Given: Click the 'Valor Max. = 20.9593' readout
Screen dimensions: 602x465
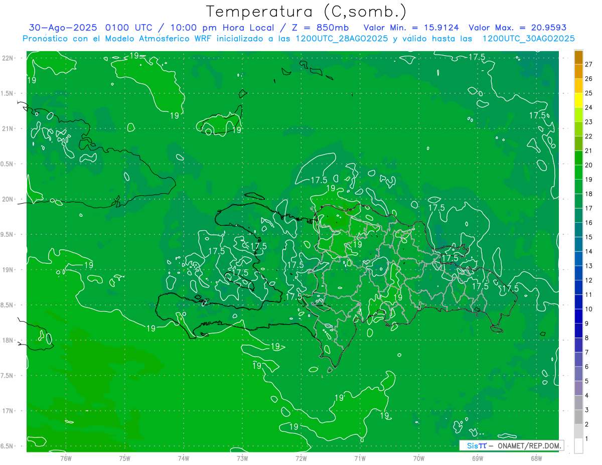Looking at the screenshot, I should (x=517, y=28).
